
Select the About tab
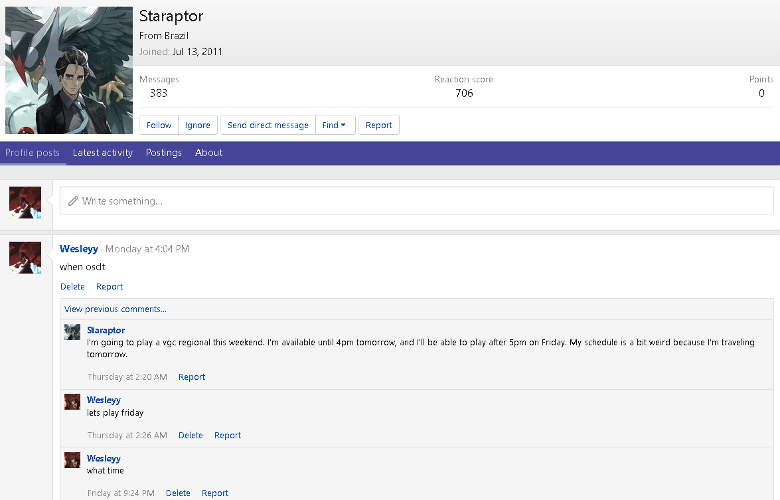208,153
